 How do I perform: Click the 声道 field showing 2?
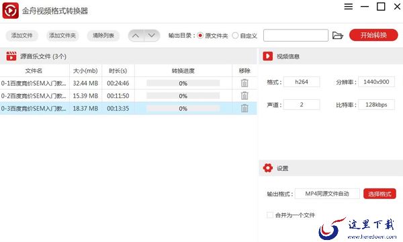(x=302, y=105)
